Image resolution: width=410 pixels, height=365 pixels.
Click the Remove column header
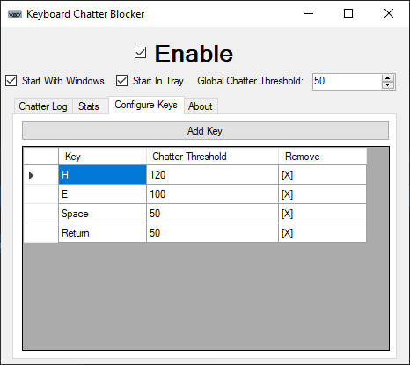pyautogui.click(x=322, y=157)
